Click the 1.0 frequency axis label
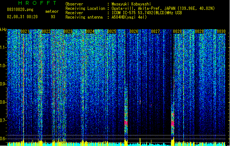Screen dimensions: 230x146 pos(3,66)
